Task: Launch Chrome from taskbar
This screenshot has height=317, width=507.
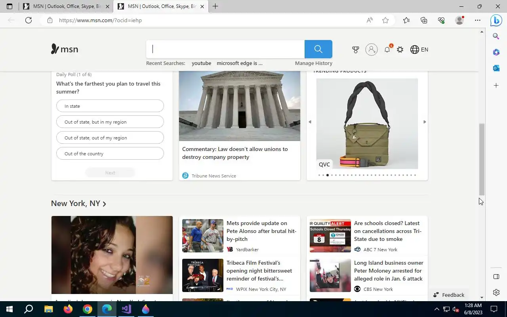Action: [88, 309]
